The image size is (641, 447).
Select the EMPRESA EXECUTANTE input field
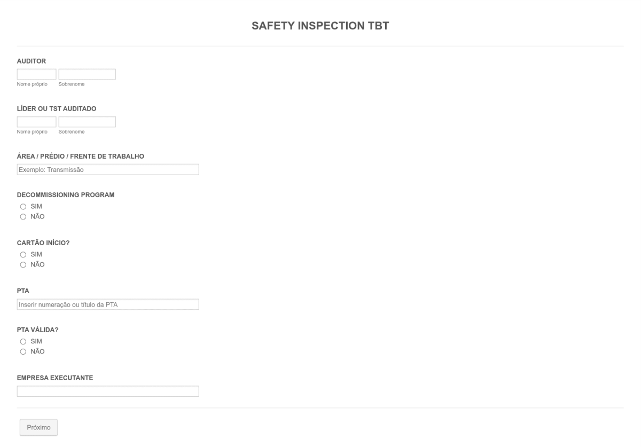coord(107,390)
